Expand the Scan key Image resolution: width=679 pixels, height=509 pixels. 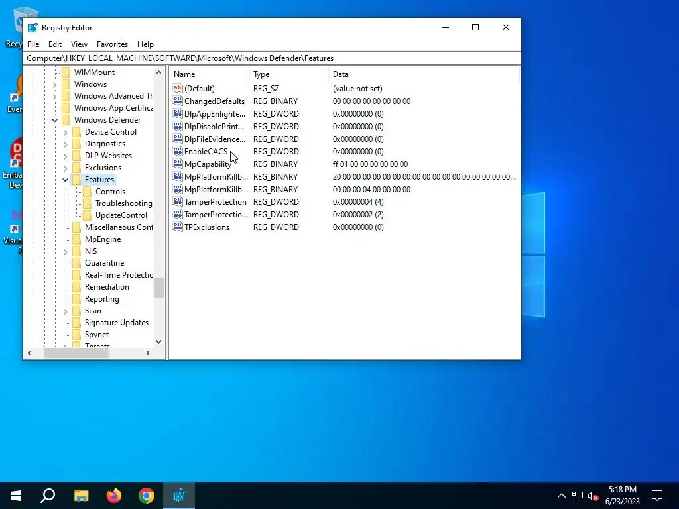click(66, 311)
